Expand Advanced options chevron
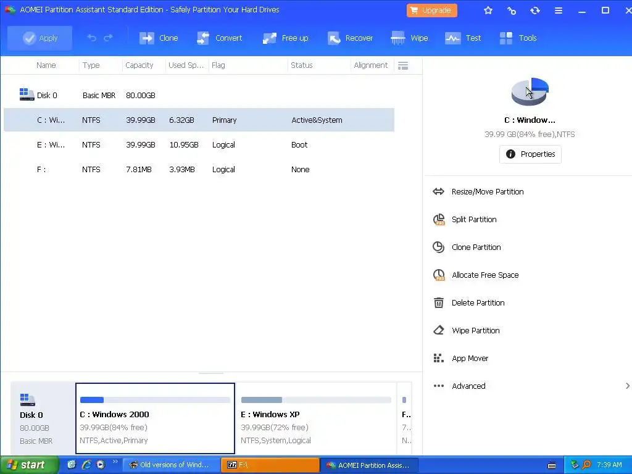This screenshot has width=632, height=474. point(627,386)
